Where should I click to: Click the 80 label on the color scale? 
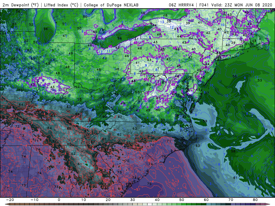(255, 200)
